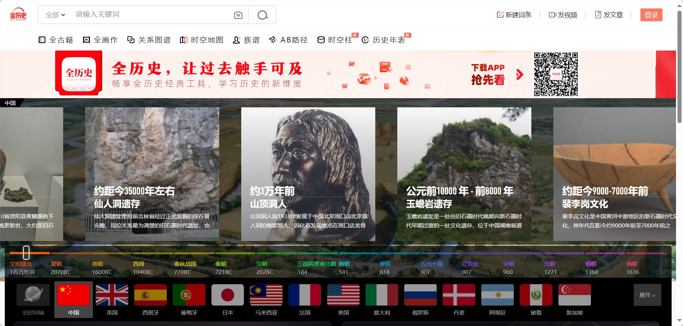Click the 下载APP arrow chevron
Viewport: 683px width, 326px height.
click(x=520, y=75)
